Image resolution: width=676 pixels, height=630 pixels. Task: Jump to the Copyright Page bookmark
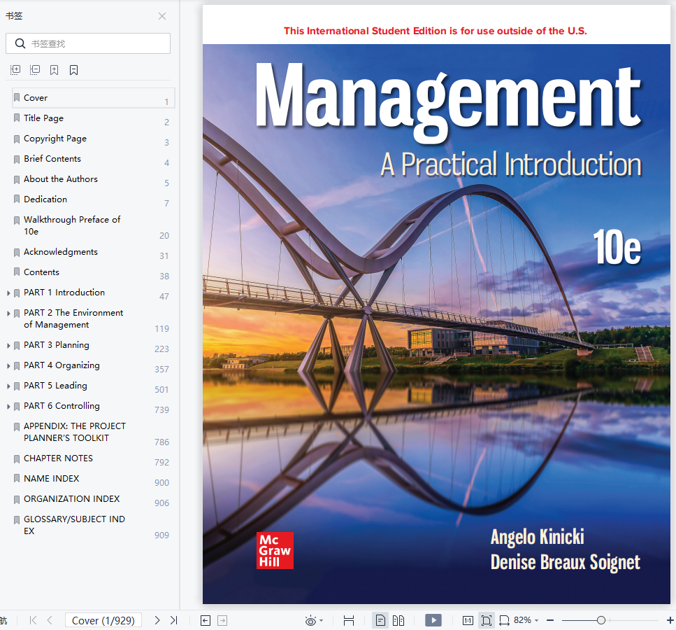tap(55, 139)
